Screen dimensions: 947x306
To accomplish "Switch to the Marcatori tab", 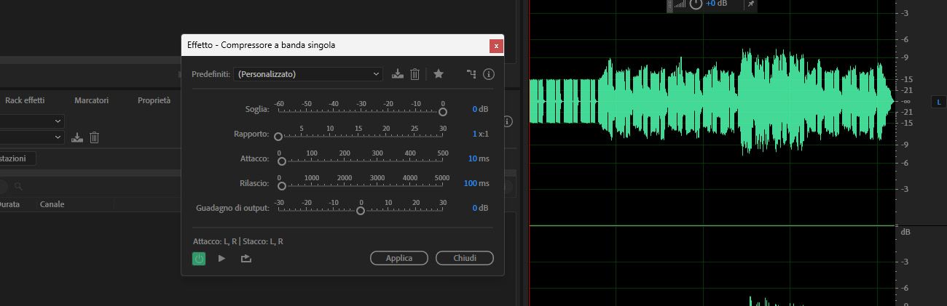I will pos(91,100).
